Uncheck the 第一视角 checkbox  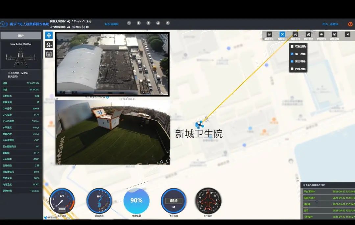[x=292, y=54]
